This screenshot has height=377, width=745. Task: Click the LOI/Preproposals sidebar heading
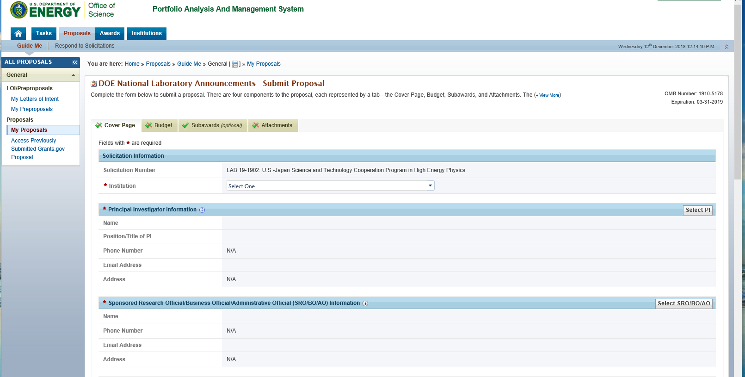pyautogui.click(x=30, y=88)
